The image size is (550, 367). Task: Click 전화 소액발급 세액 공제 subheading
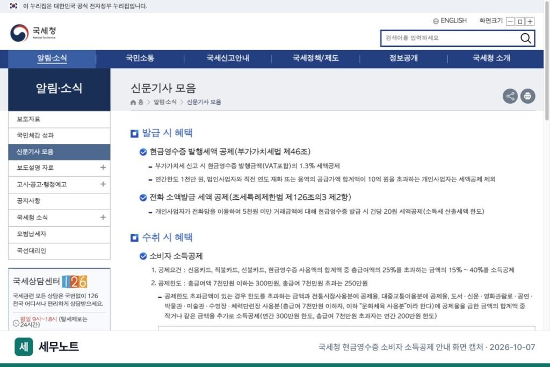point(250,197)
